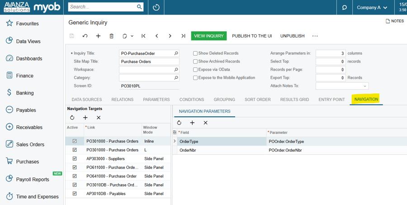Open Receivables in sidebar
This screenshot has height=205, width=407.
click(x=29, y=127)
